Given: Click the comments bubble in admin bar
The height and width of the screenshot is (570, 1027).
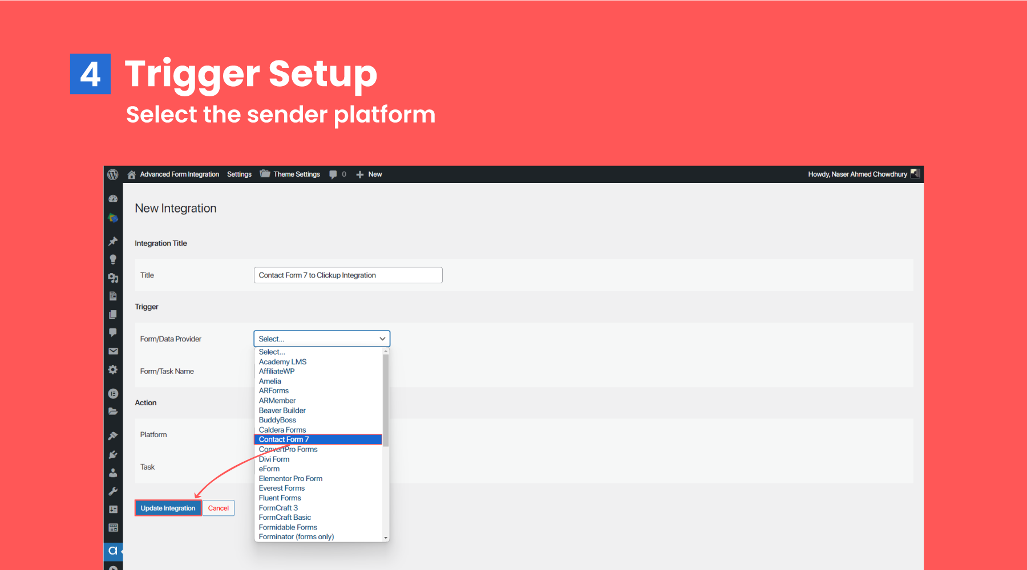Looking at the screenshot, I should click(x=333, y=174).
